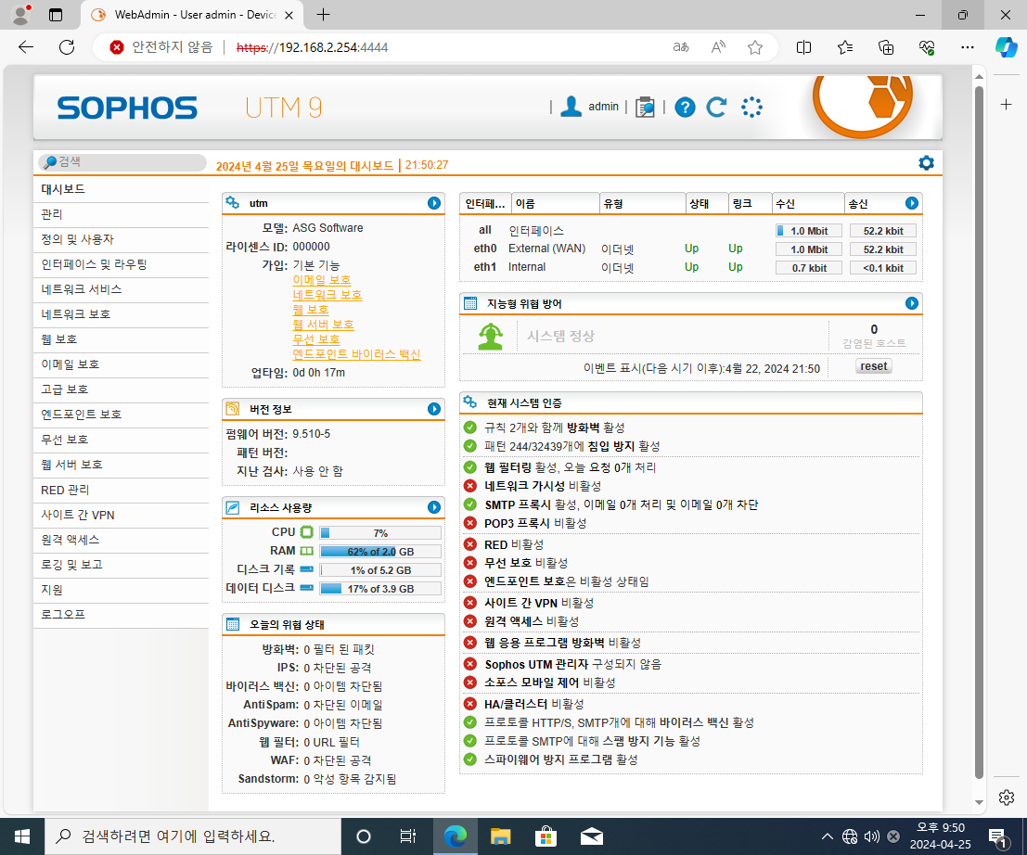Open 웹 보호 sidebar menu

(x=122, y=339)
